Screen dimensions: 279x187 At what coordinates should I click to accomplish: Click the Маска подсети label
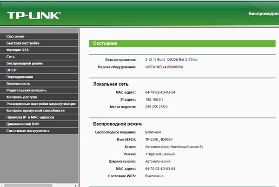point(123,107)
